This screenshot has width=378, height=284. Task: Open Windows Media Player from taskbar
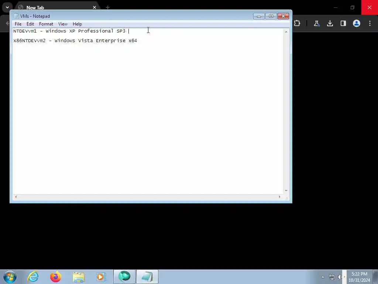[101, 277]
